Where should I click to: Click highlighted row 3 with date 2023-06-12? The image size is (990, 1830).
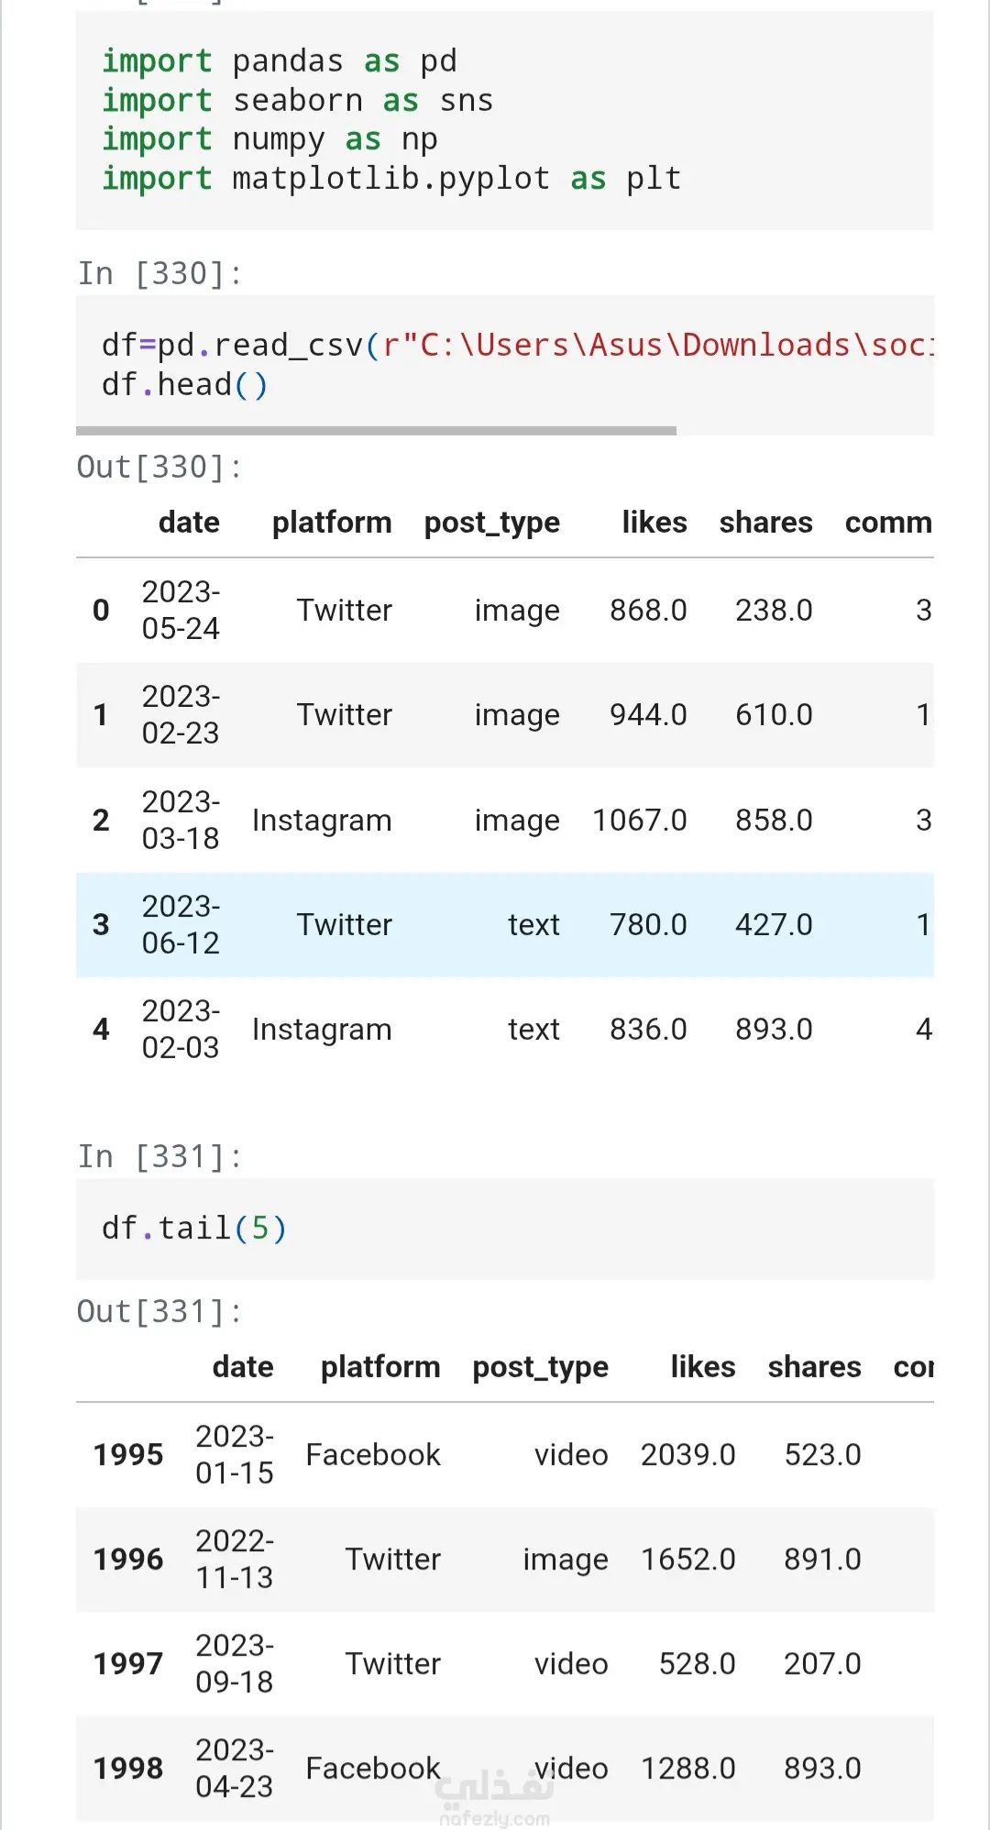pos(505,924)
